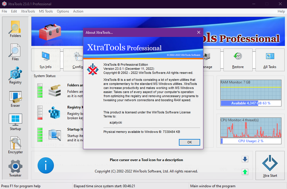
Task: Click the blue down arrow icon
Action: click(x=245, y=159)
